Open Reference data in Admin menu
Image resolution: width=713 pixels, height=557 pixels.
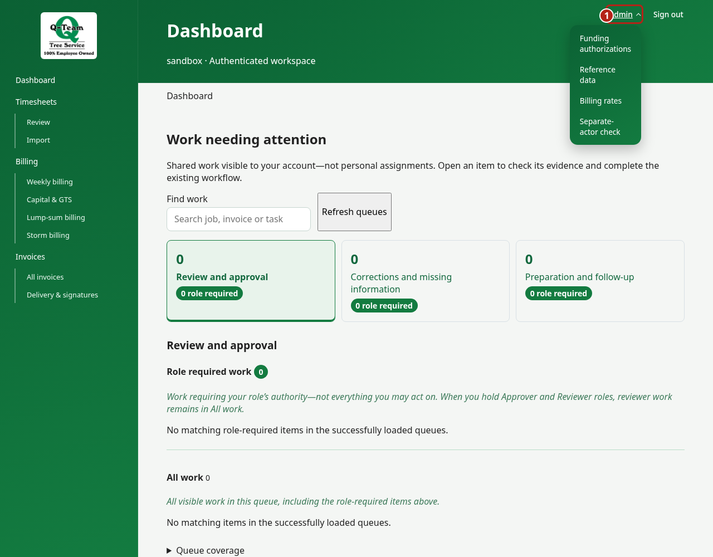(605, 75)
